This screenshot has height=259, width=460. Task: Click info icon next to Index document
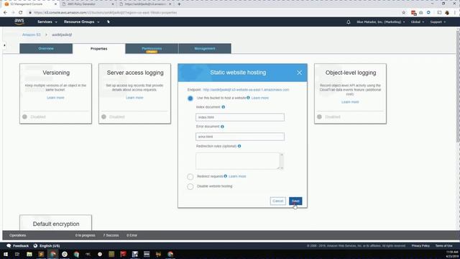pyautogui.click(x=224, y=107)
